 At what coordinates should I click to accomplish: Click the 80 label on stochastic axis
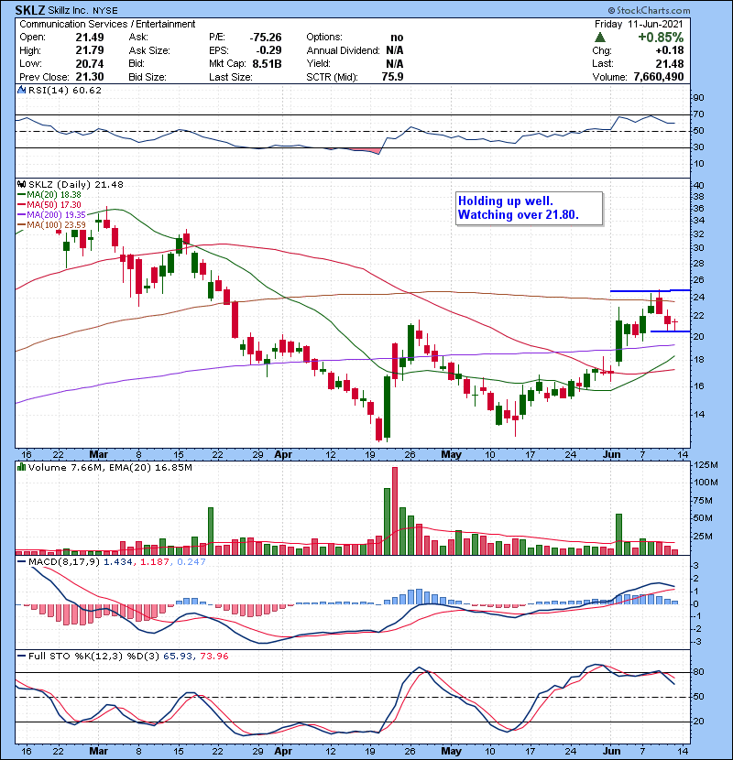(x=698, y=672)
